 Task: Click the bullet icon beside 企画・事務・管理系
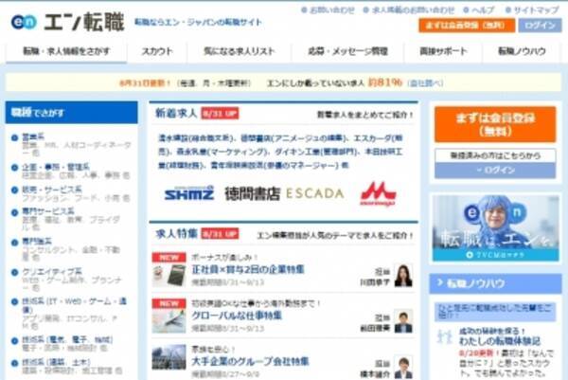pos(14,168)
